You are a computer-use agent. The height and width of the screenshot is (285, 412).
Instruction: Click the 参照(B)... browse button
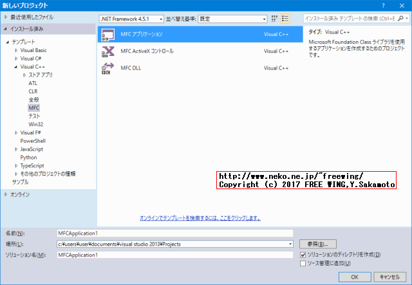[x=317, y=244]
